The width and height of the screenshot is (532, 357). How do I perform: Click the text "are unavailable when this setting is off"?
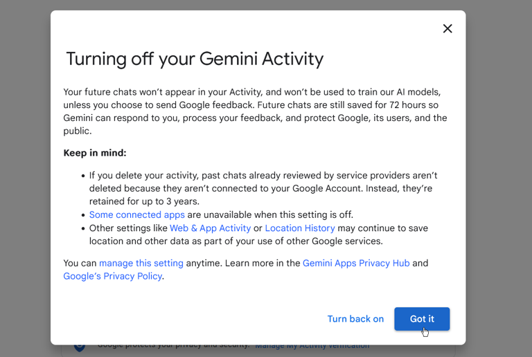coord(270,214)
